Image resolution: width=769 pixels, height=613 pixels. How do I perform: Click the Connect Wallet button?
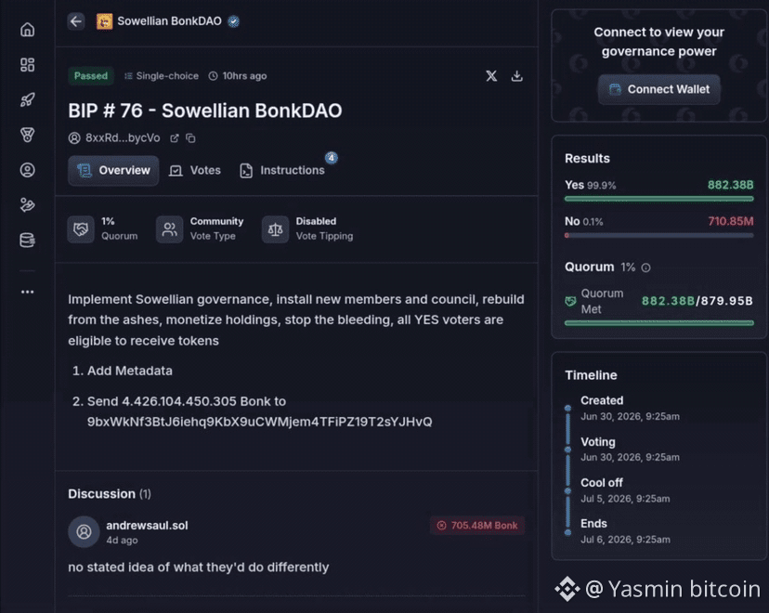pos(659,89)
